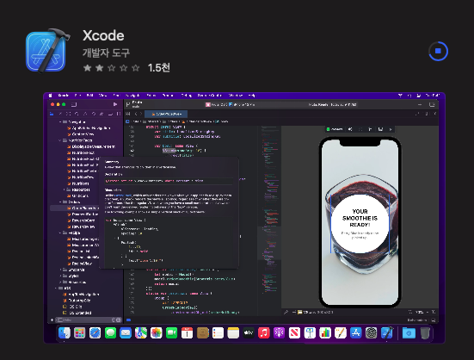Click FaceTime in the preview's dock

click(172, 333)
